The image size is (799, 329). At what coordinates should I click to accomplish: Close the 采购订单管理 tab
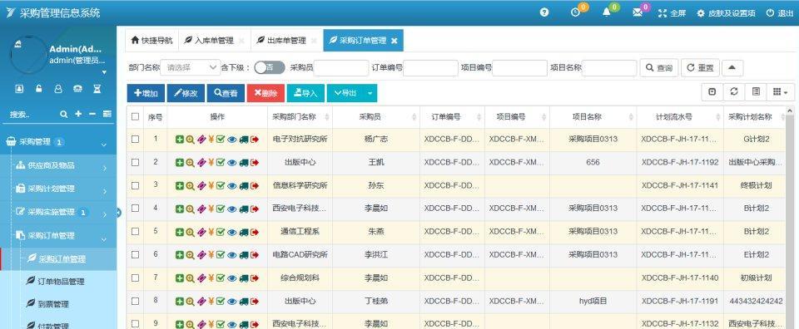pos(394,41)
